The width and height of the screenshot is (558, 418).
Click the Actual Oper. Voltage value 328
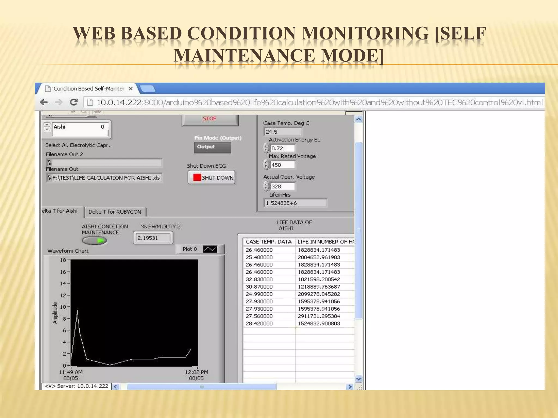[282, 186]
